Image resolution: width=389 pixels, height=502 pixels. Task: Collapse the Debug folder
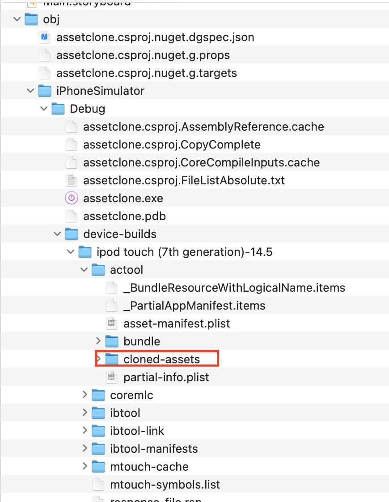(x=43, y=108)
